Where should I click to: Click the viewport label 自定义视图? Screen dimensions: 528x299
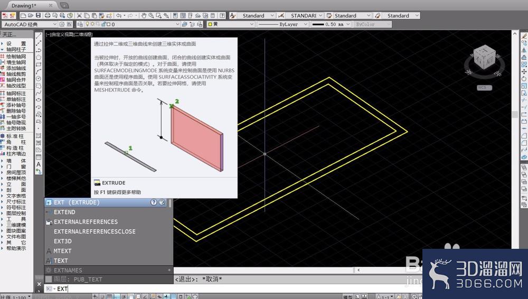click(x=62, y=34)
